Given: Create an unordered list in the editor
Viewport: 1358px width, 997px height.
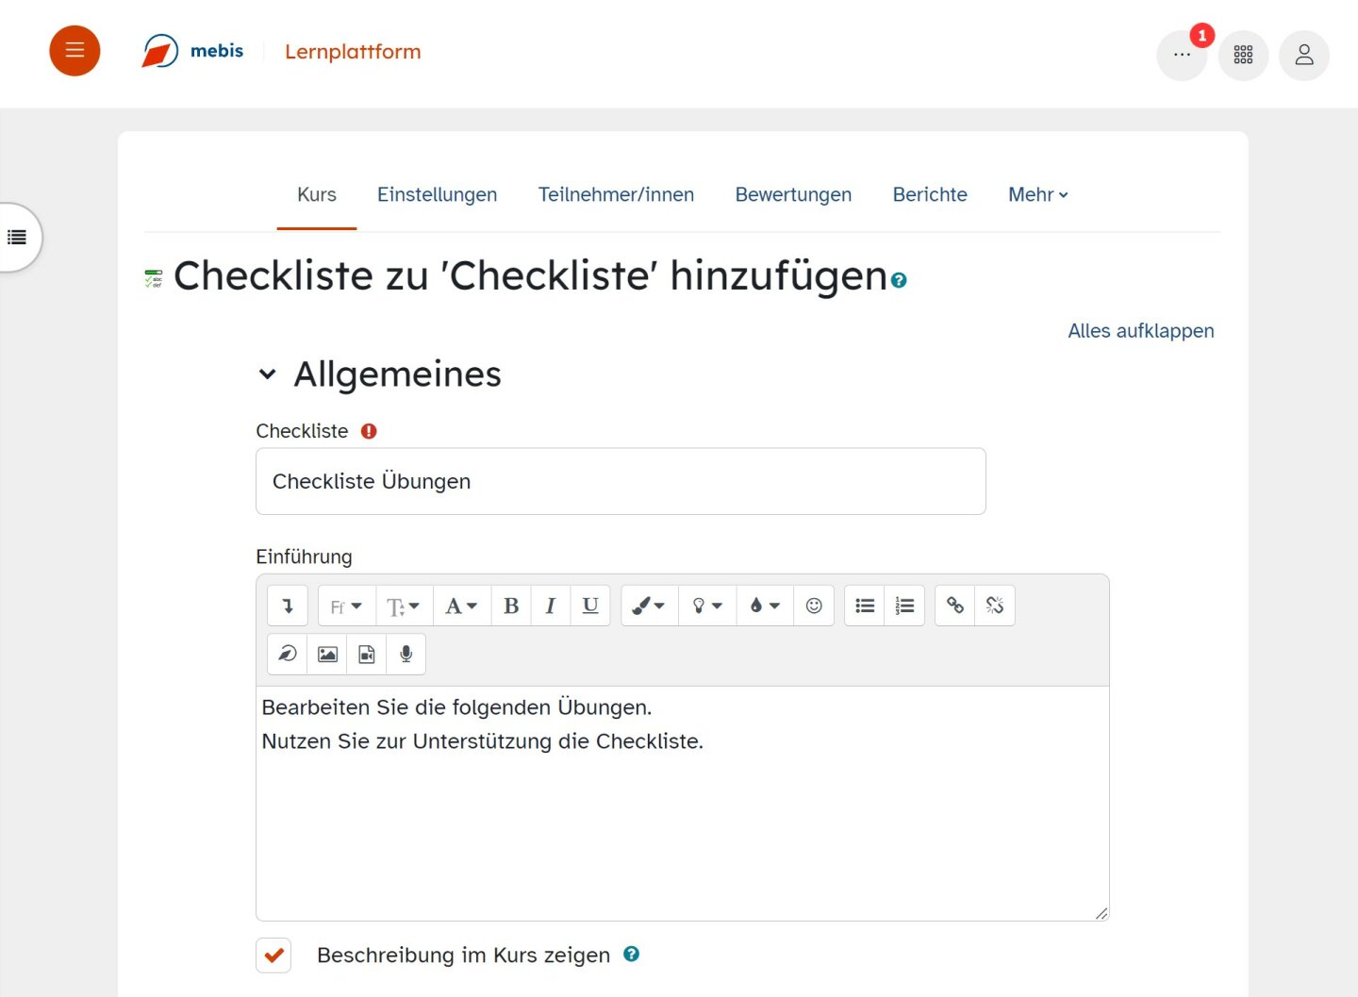Looking at the screenshot, I should 864,605.
